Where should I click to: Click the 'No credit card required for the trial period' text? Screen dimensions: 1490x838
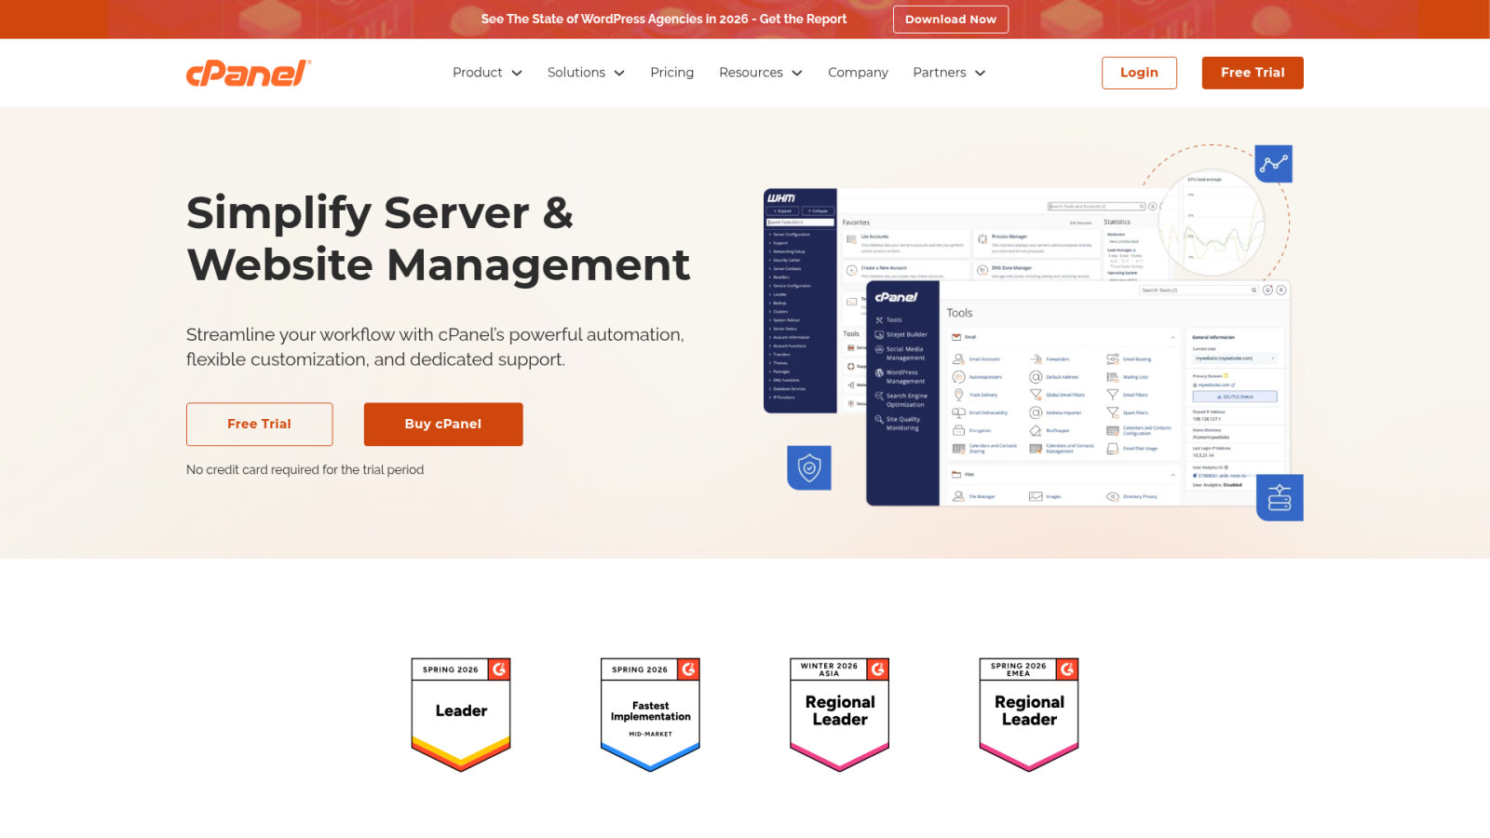305,470
